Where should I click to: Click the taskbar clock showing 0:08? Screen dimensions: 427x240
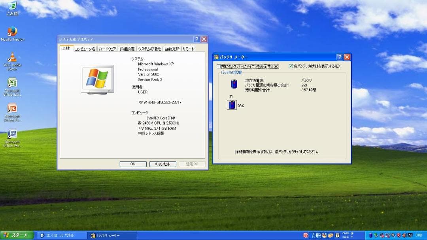[x=419, y=235]
